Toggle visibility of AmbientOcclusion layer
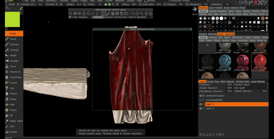This screenshot has height=139, width=274. click(x=201, y=96)
